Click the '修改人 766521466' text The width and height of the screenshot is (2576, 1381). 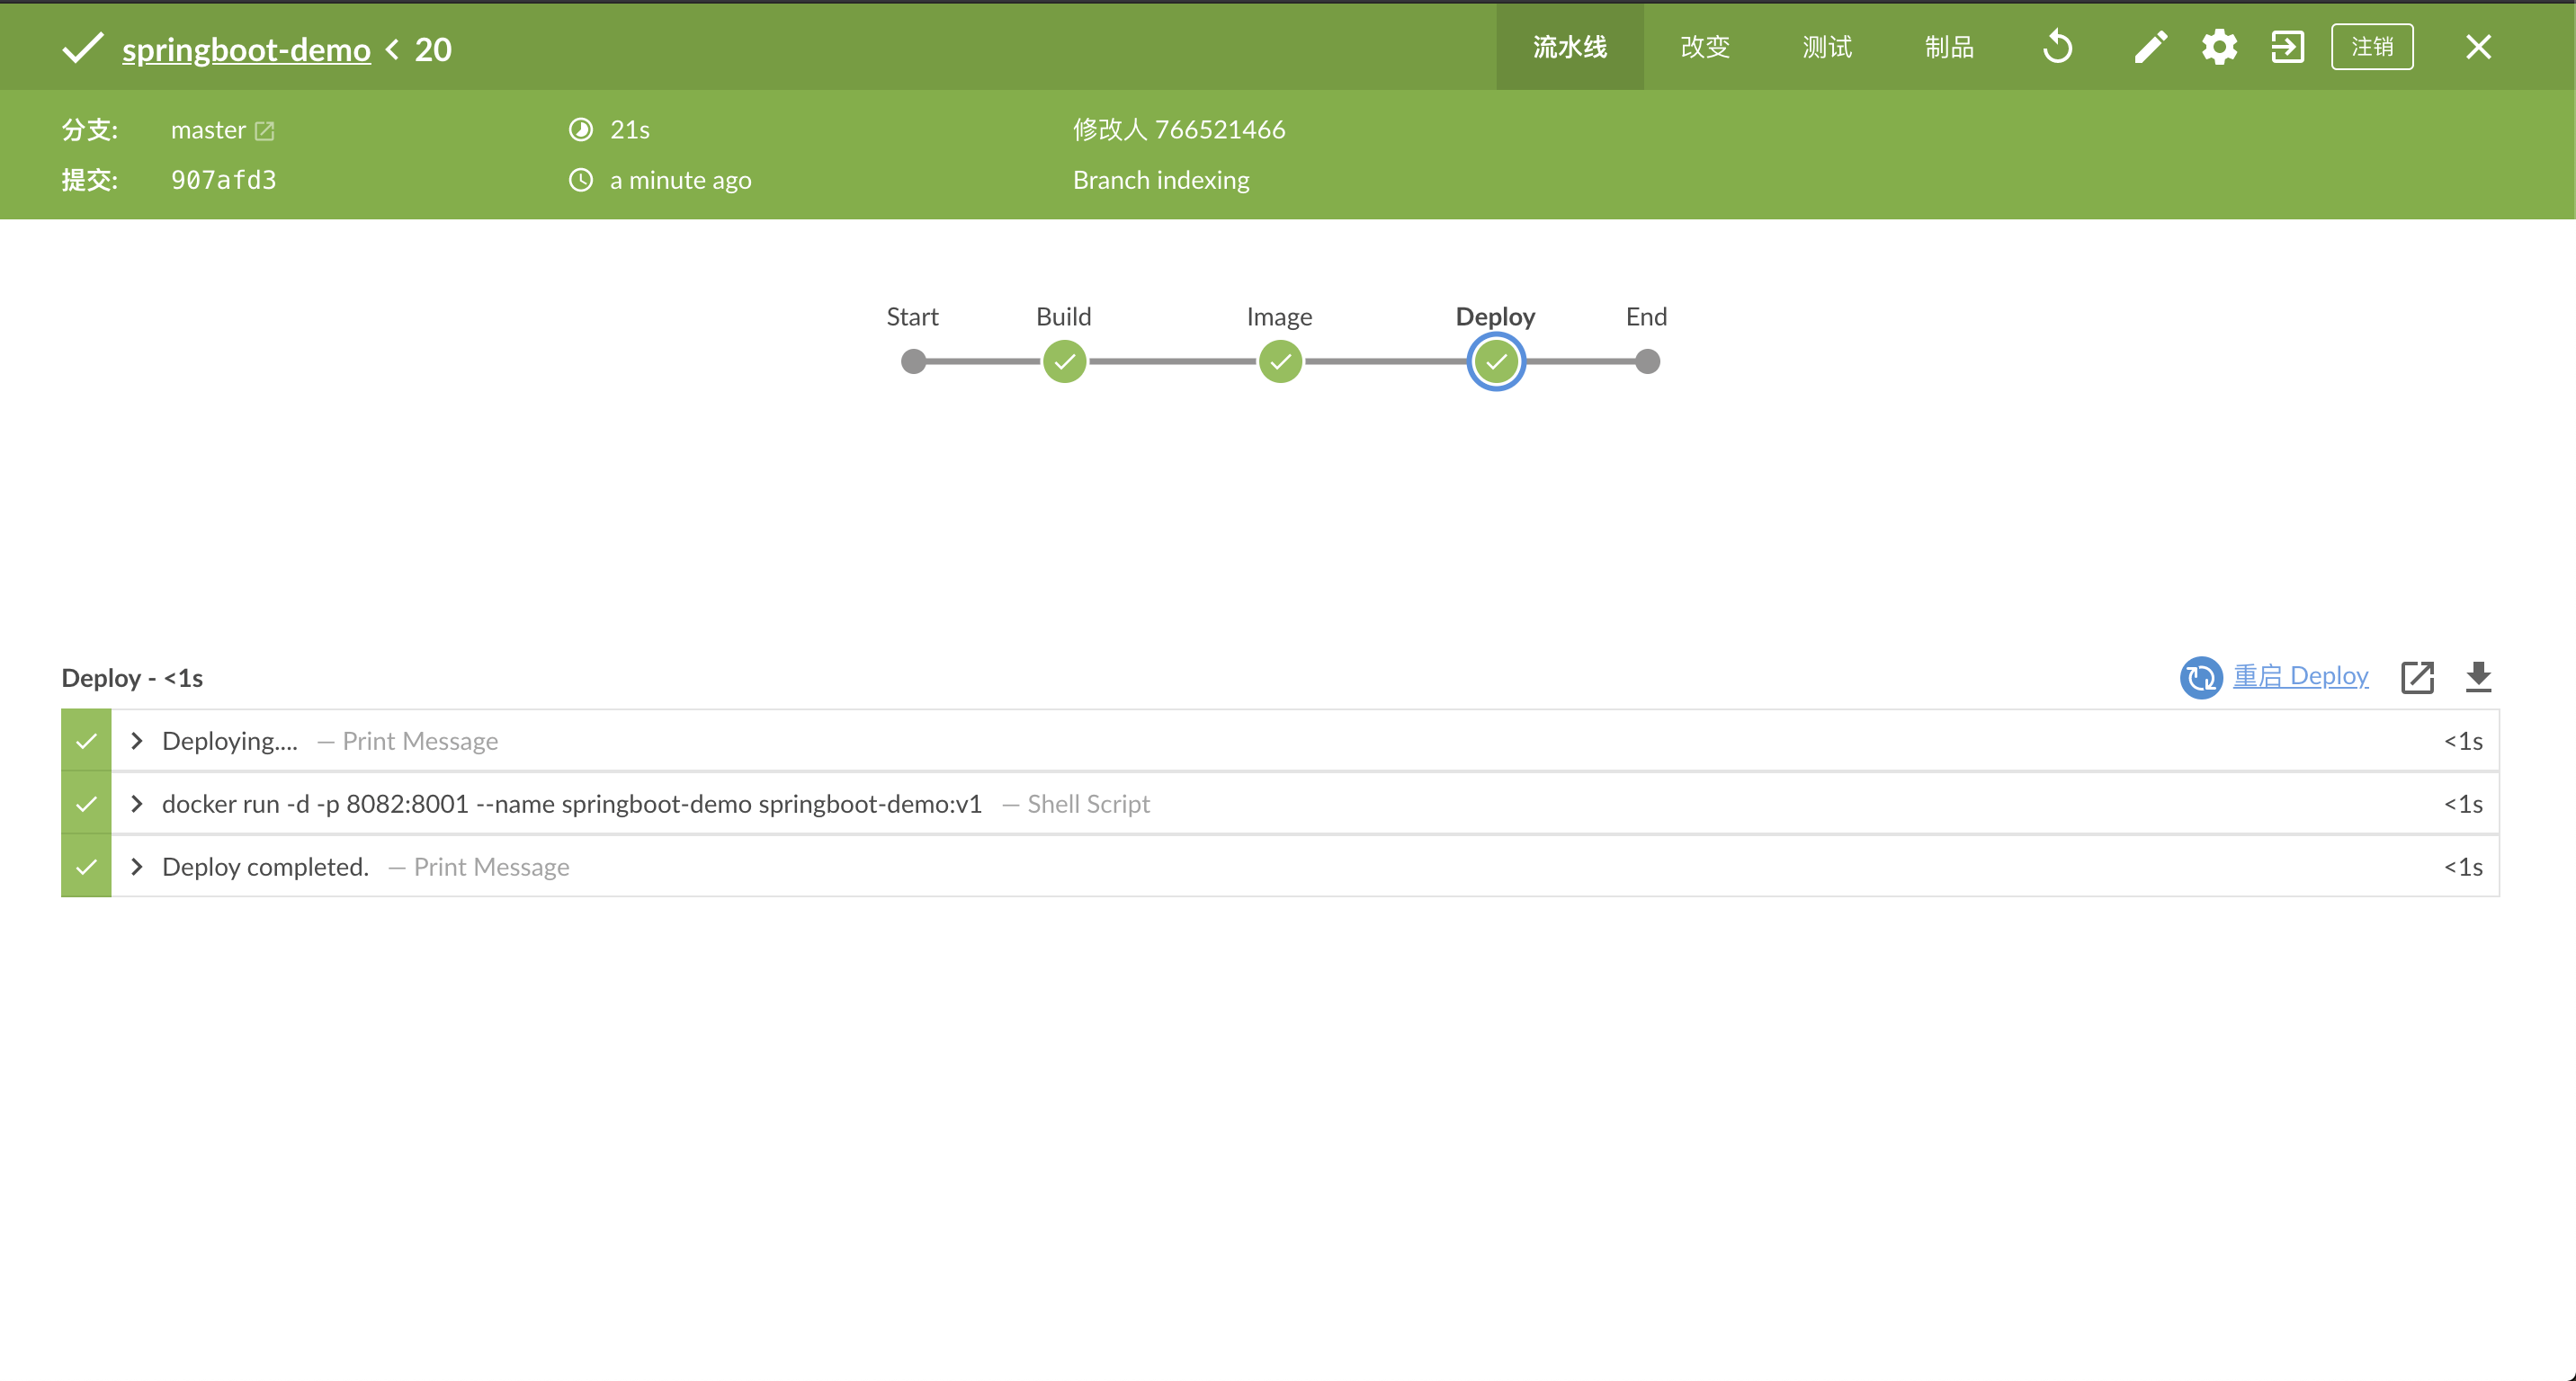(1179, 129)
